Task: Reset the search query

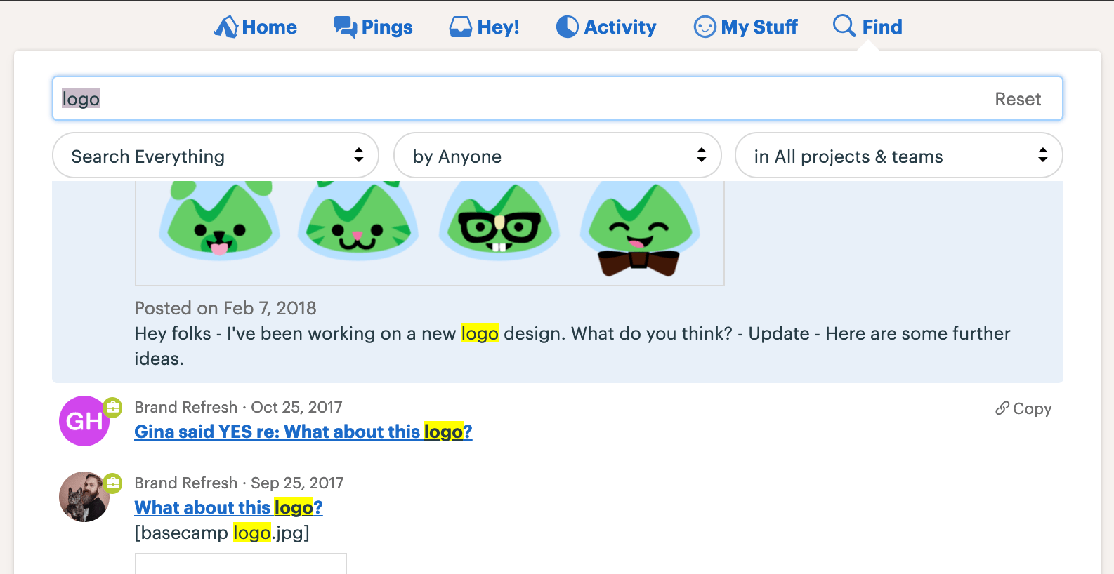Action: point(1017,99)
